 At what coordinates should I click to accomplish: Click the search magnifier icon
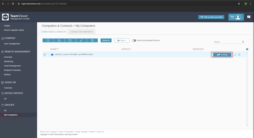[243, 42]
